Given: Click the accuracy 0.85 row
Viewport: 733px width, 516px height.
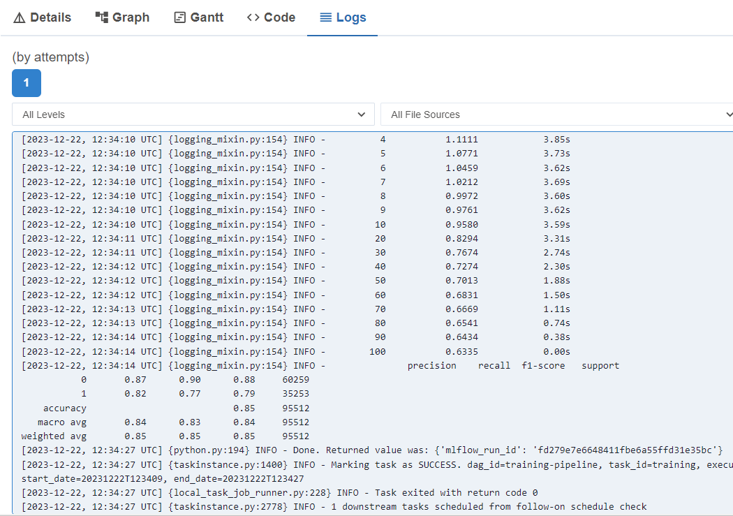Looking at the screenshot, I should (x=176, y=408).
